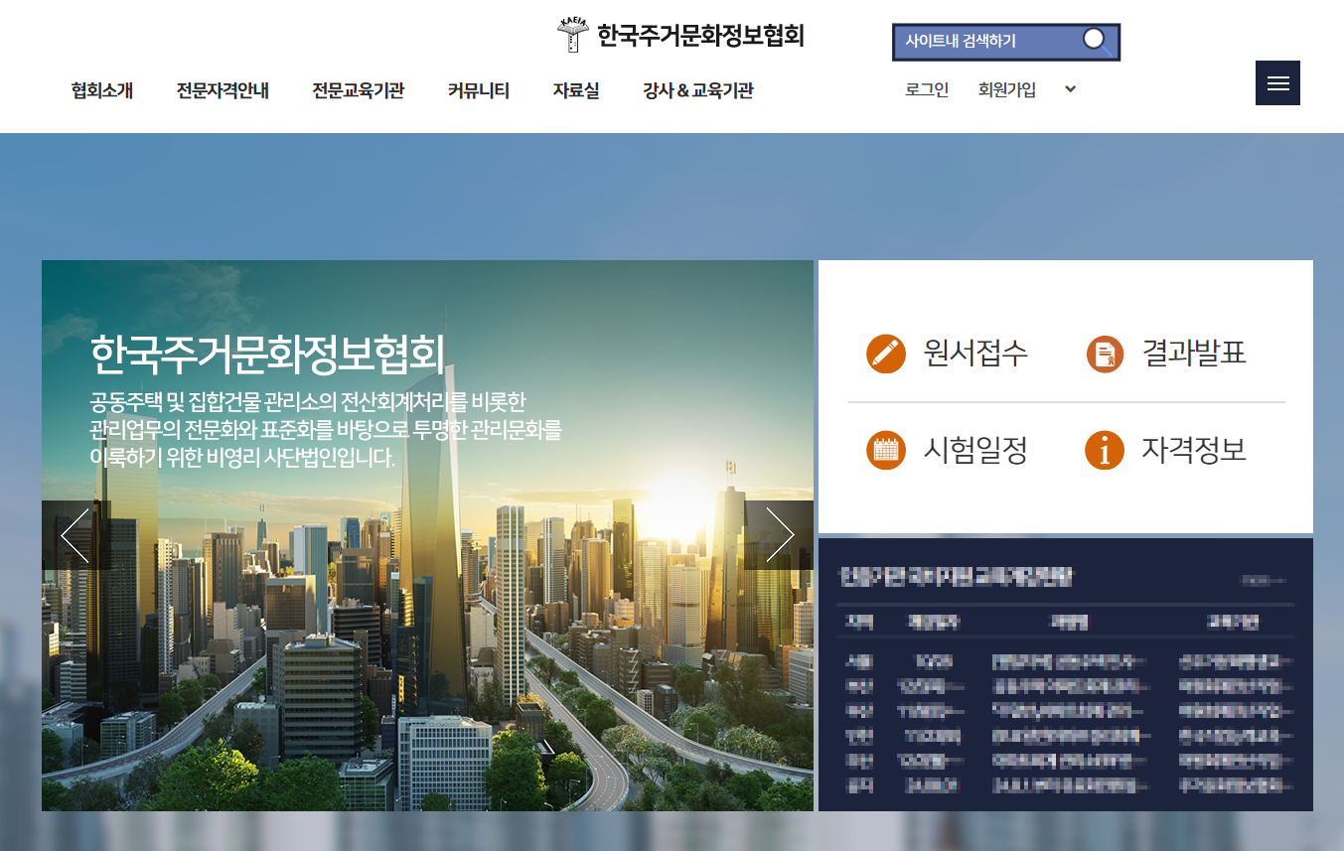The image size is (1344, 851).
Task: Go to previous banner slide arrow
Action: click(75, 535)
